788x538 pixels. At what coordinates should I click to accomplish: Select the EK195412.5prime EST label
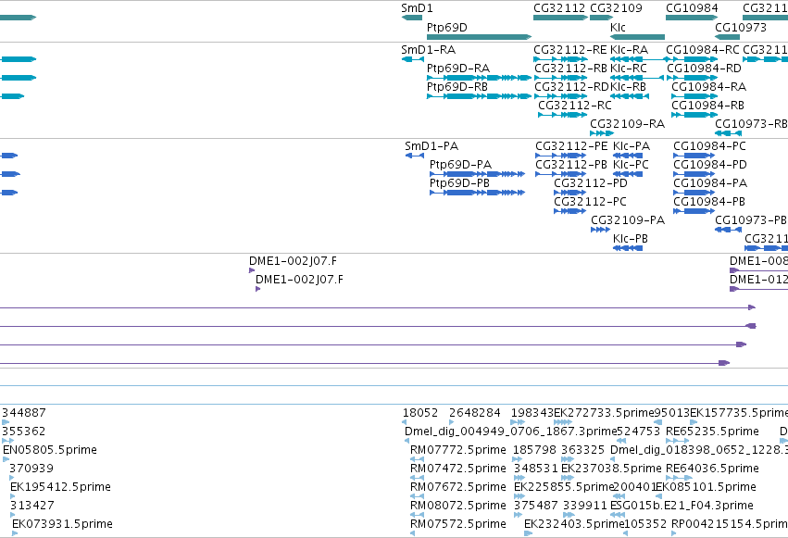(x=60, y=487)
